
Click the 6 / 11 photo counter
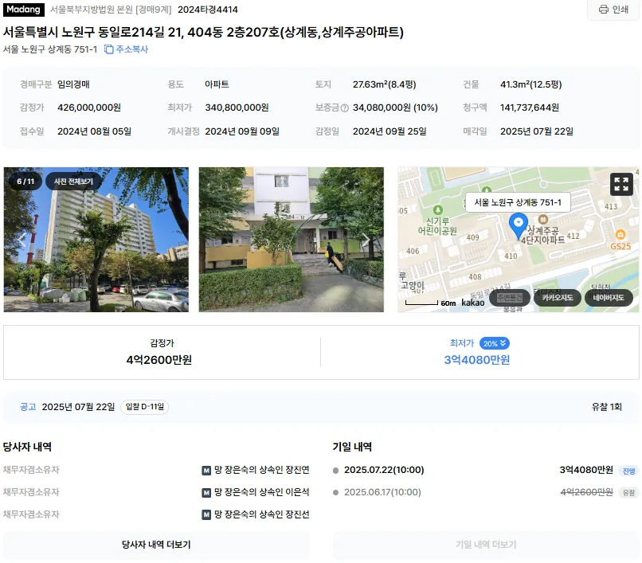25,182
